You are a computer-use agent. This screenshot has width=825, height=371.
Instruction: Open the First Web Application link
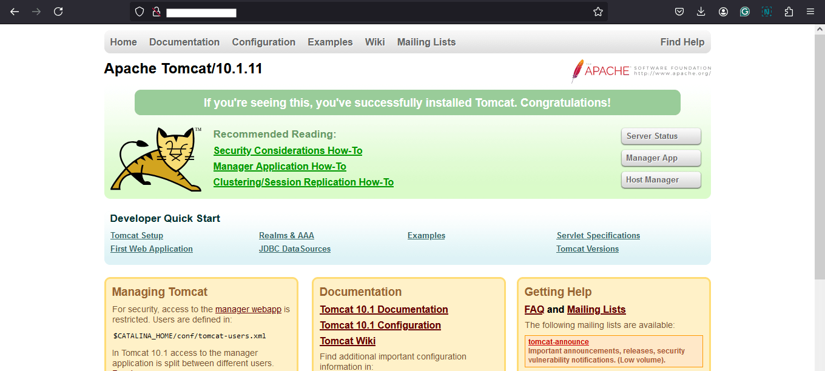152,249
